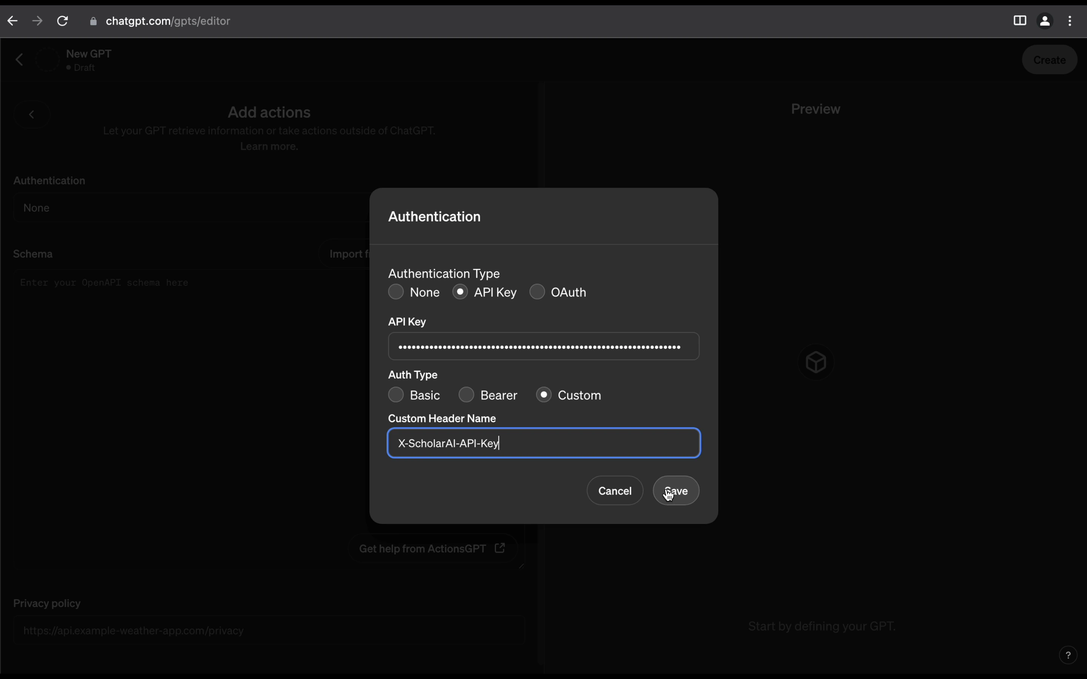The width and height of the screenshot is (1087, 679).
Task: Open the browser profile icon
Action: coord(1045,21)
